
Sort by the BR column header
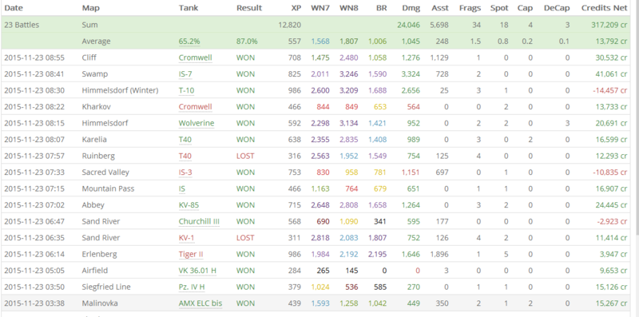click(382, 8)
